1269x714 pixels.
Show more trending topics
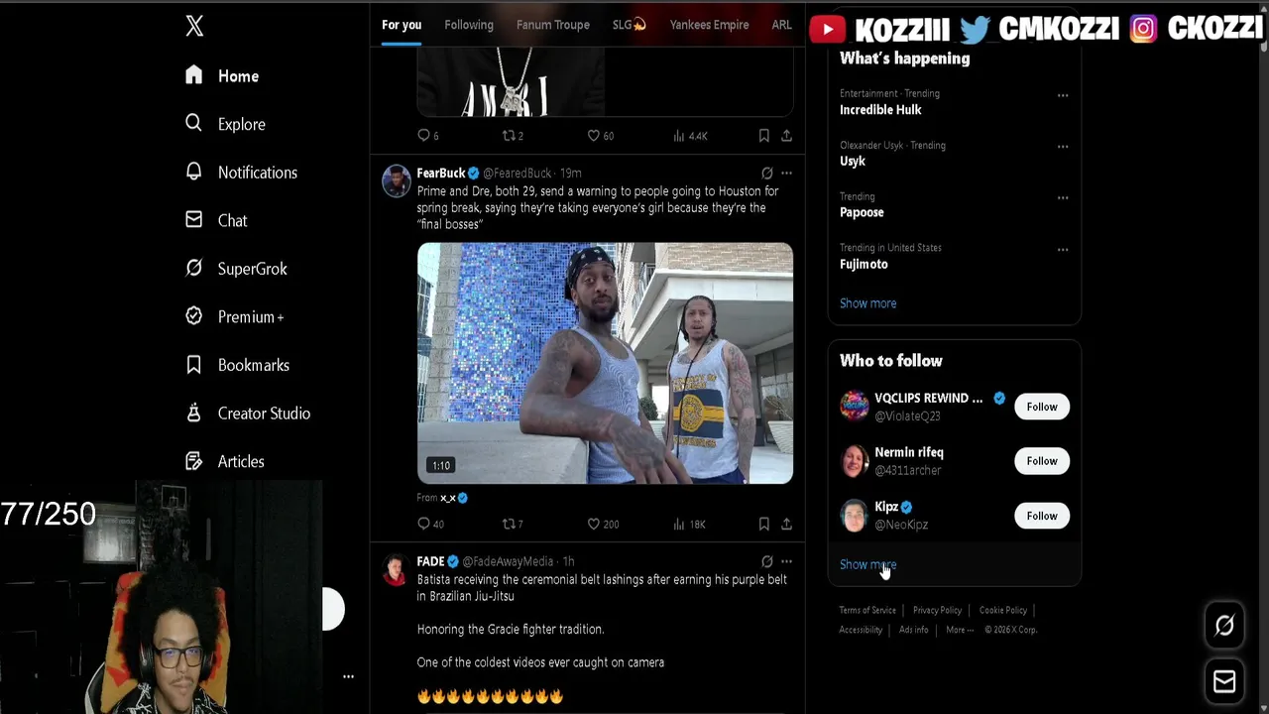(867, 303)
